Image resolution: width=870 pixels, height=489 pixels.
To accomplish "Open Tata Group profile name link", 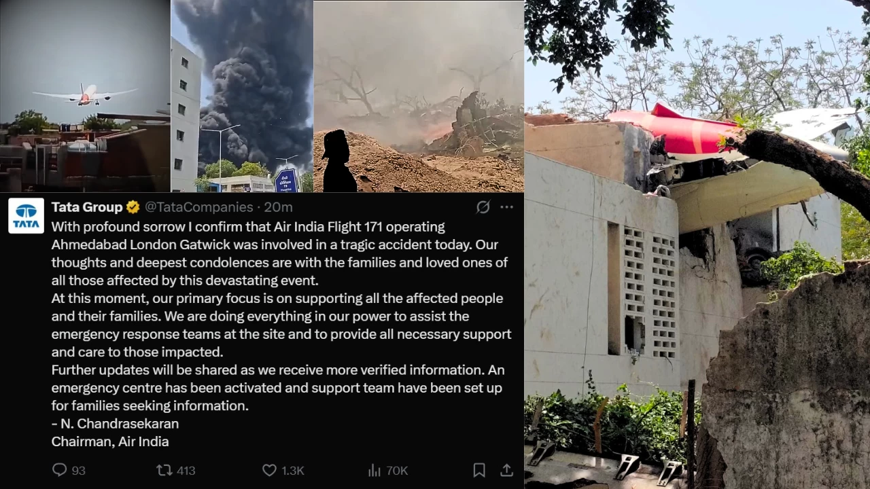I will point(87,207).
